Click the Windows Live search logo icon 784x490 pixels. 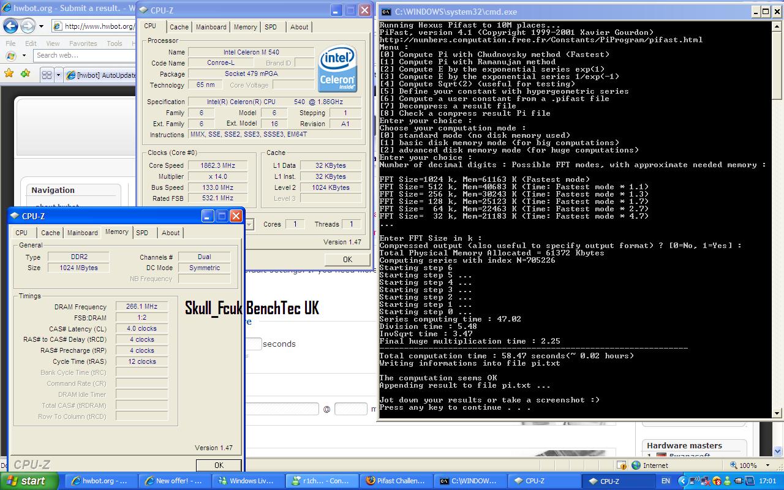(x=10, y=55)
